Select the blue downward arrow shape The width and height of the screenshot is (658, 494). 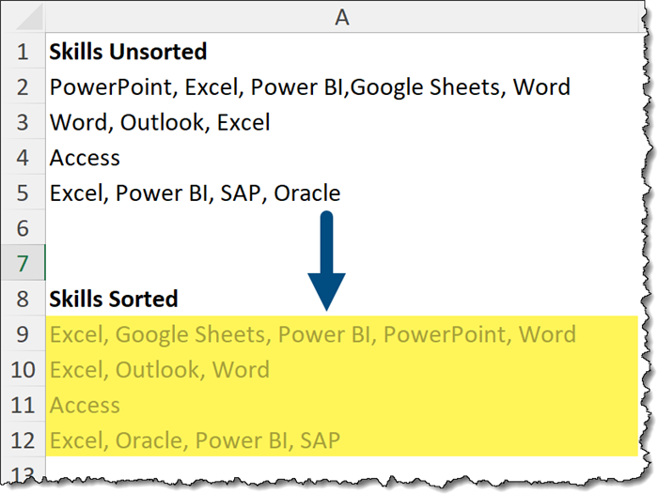point(326,261)
